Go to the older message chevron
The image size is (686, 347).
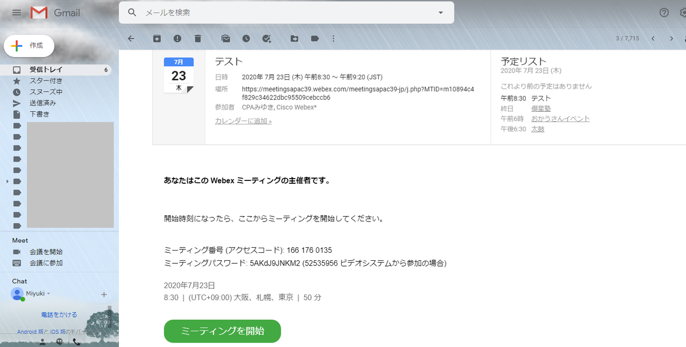click(672, 38)
